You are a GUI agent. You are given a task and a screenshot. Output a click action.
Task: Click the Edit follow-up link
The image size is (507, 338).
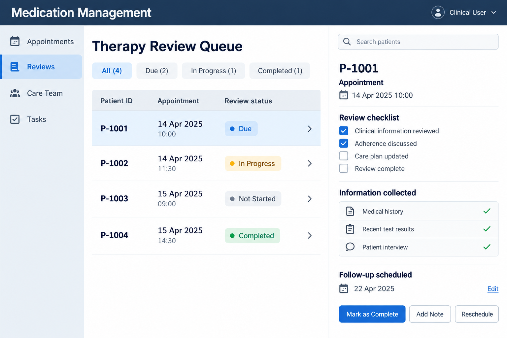click(493, 289)
